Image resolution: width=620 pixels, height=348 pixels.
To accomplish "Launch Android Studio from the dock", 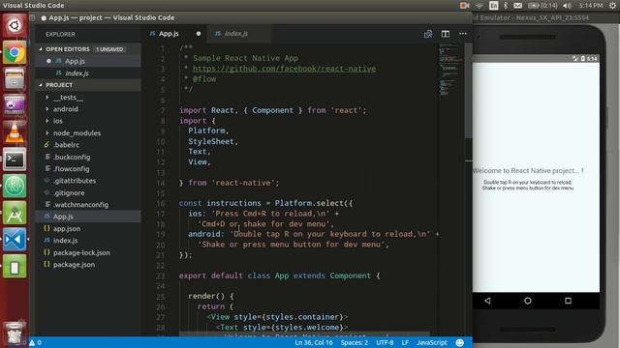I will [15, 213].
